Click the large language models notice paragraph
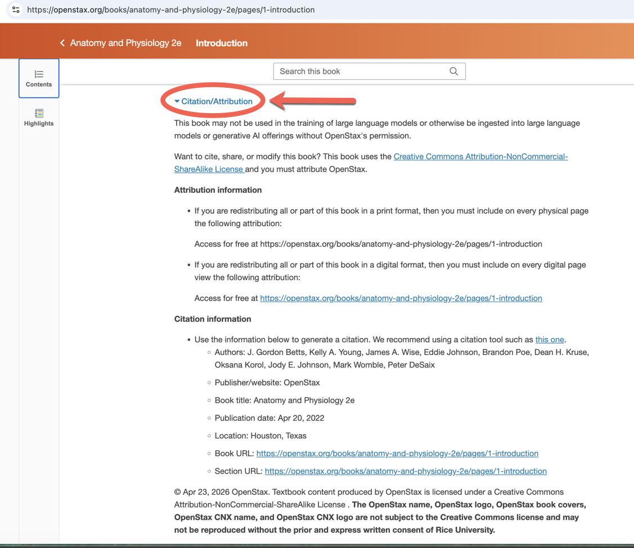 coord(377,129)
